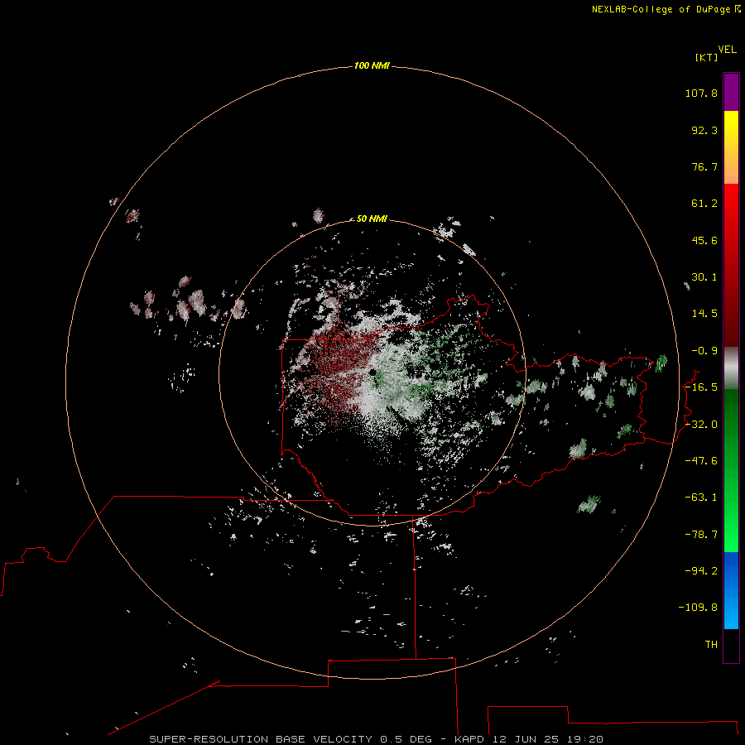Click the 14.5 velocity scale value
This screenshot has width=745, height=745.
704,314
